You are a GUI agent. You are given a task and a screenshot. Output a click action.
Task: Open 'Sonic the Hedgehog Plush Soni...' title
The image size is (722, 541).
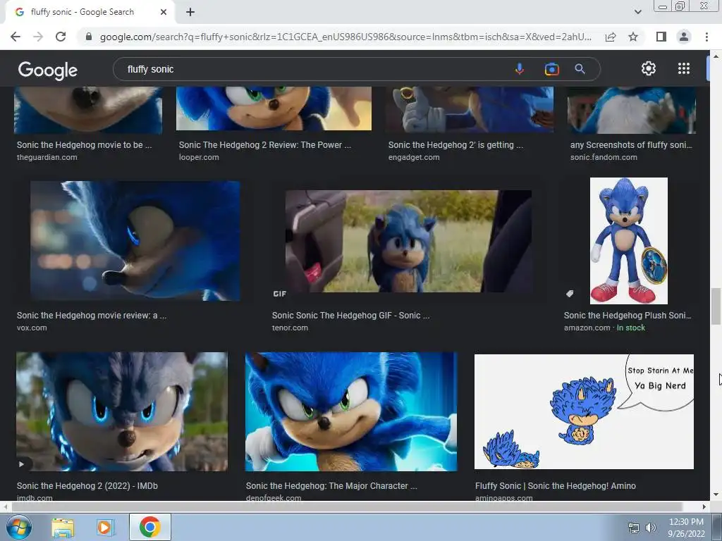coord(628,316)
